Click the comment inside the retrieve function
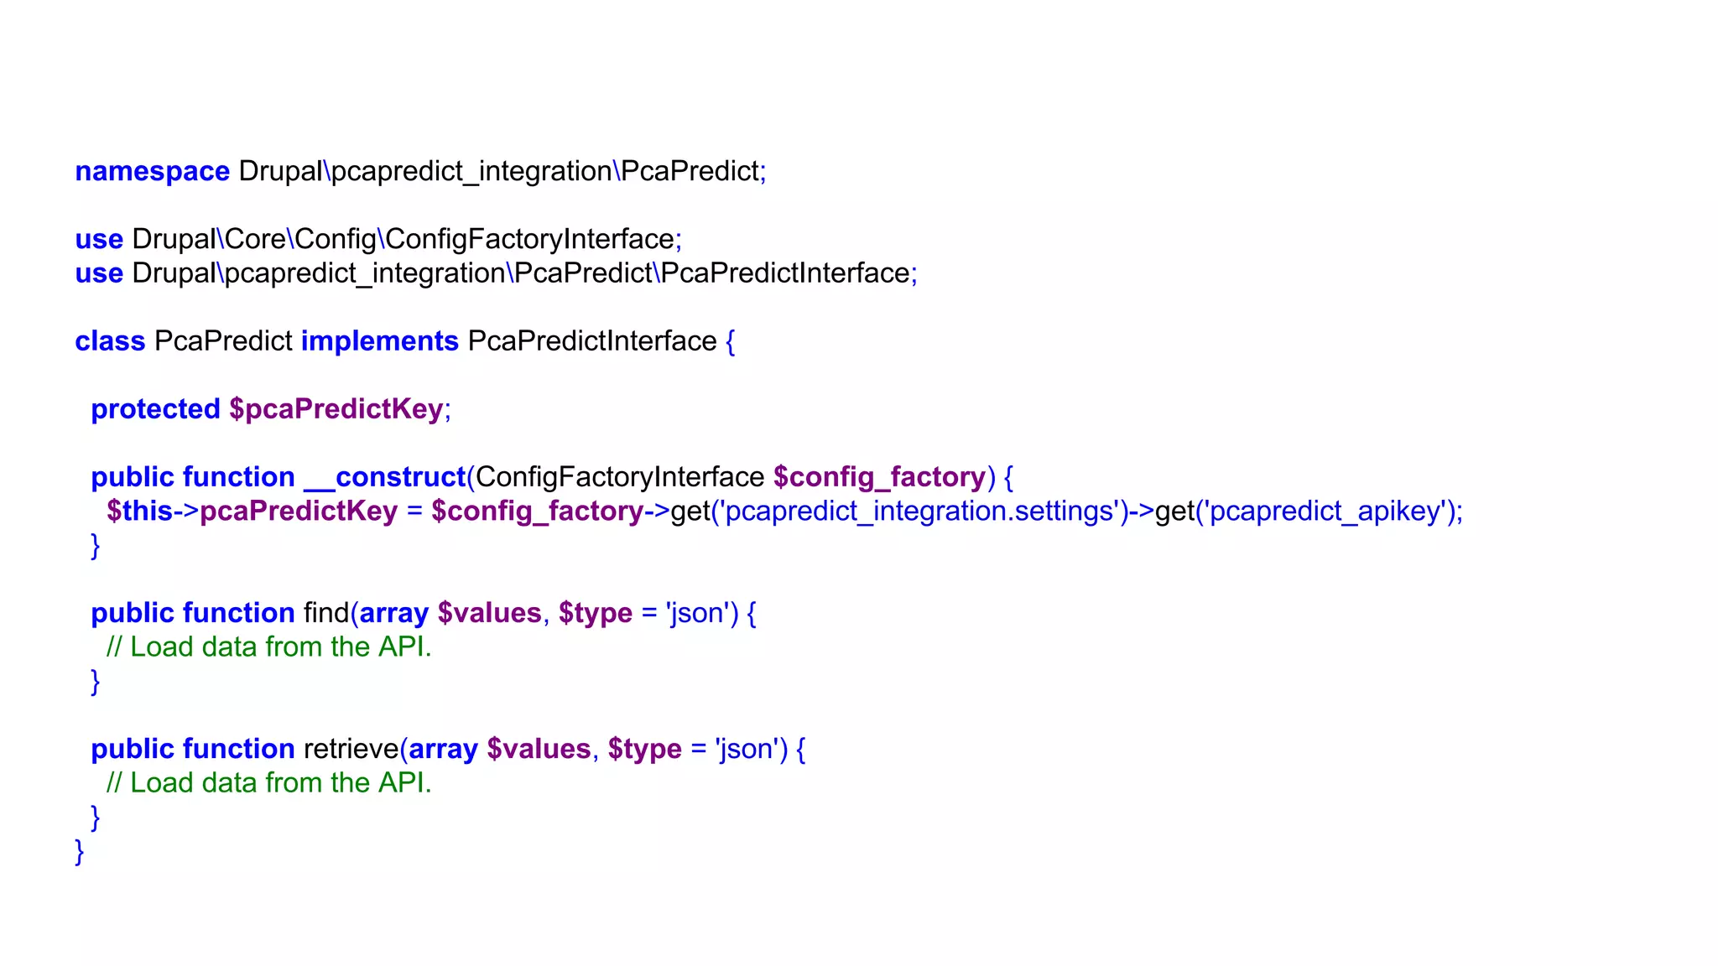Viewport: 1718px width, 966px height. (x=268, y=783)
